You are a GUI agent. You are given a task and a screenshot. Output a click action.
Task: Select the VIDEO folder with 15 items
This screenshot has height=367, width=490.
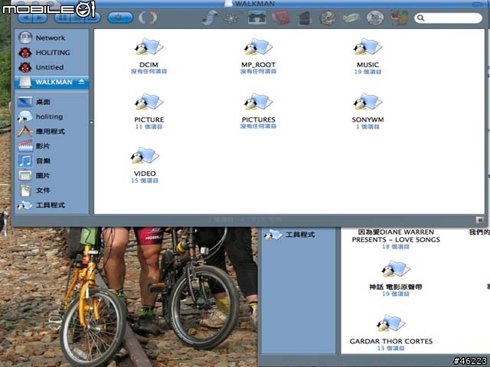(x=145, y=165)
